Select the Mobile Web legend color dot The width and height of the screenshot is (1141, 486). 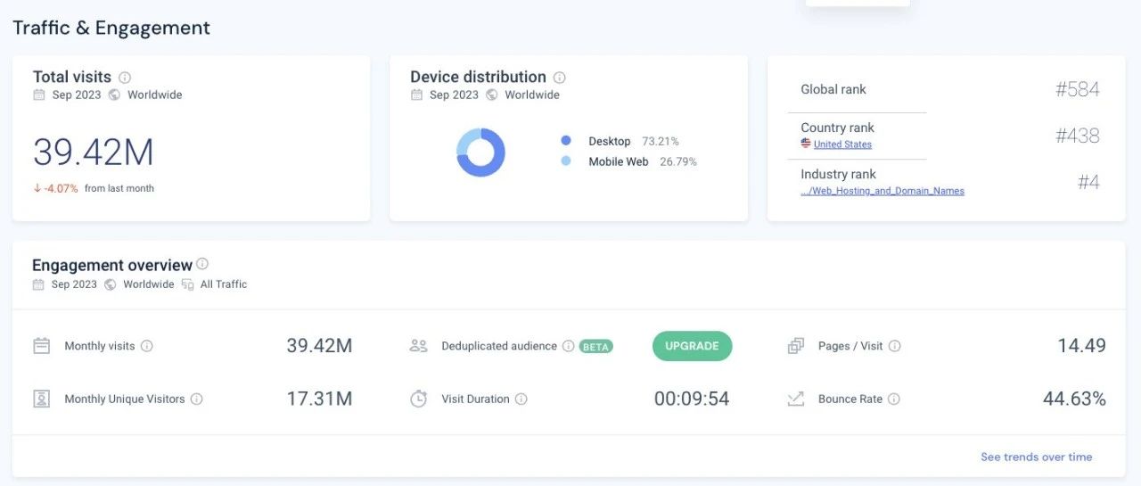[566, 161]
